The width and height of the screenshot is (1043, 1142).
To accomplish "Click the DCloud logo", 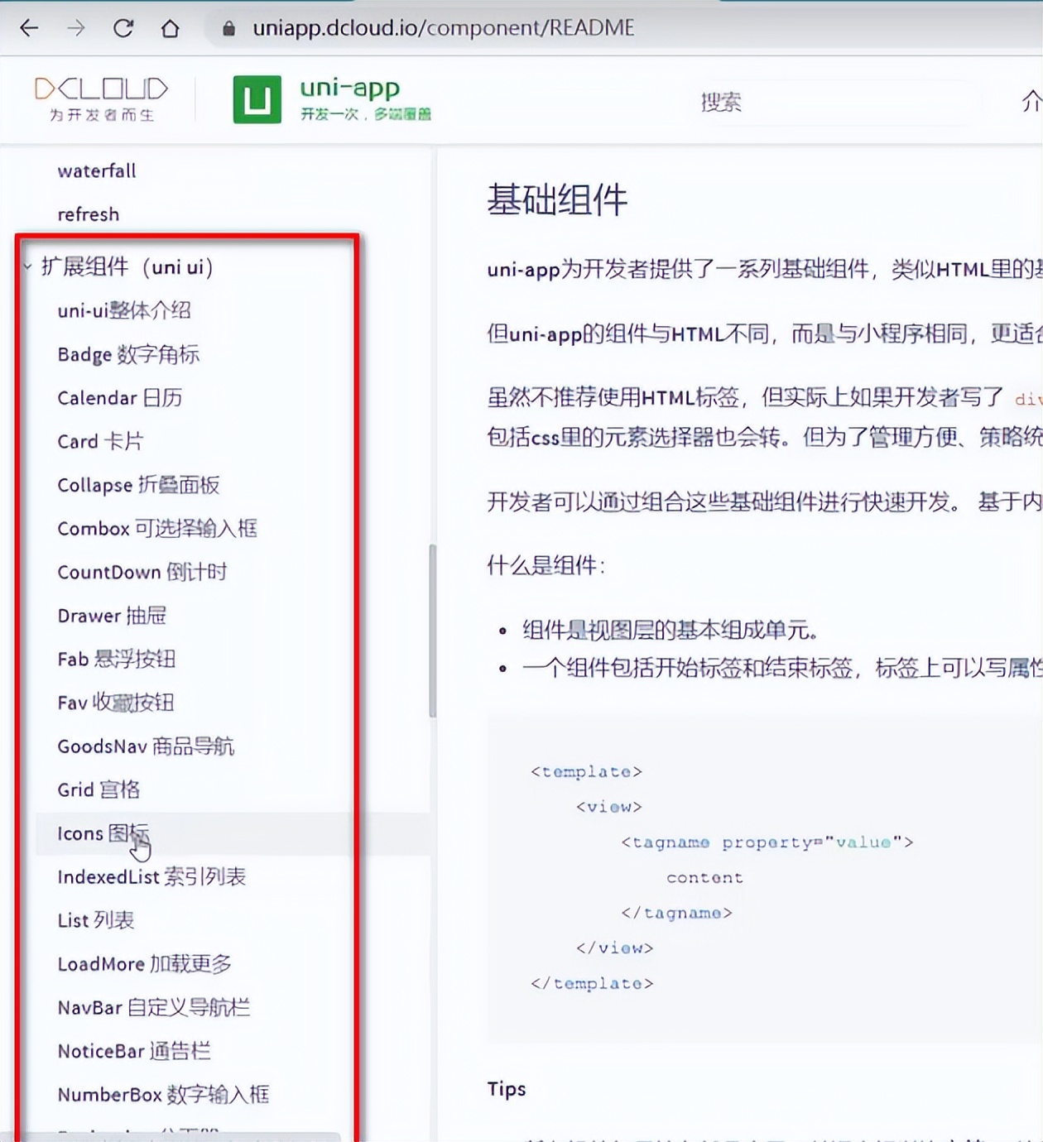I will point(101,98).
